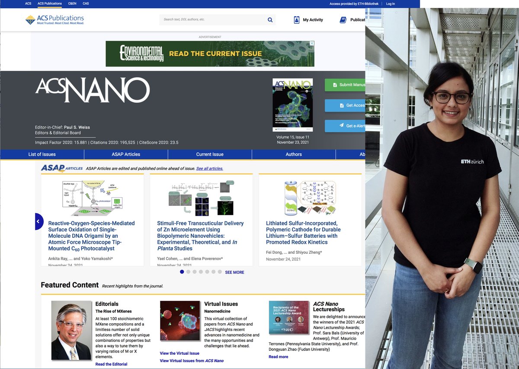Click the SEE MORE link
Viewport: 519px width, 369px height.
pos(234,272)
